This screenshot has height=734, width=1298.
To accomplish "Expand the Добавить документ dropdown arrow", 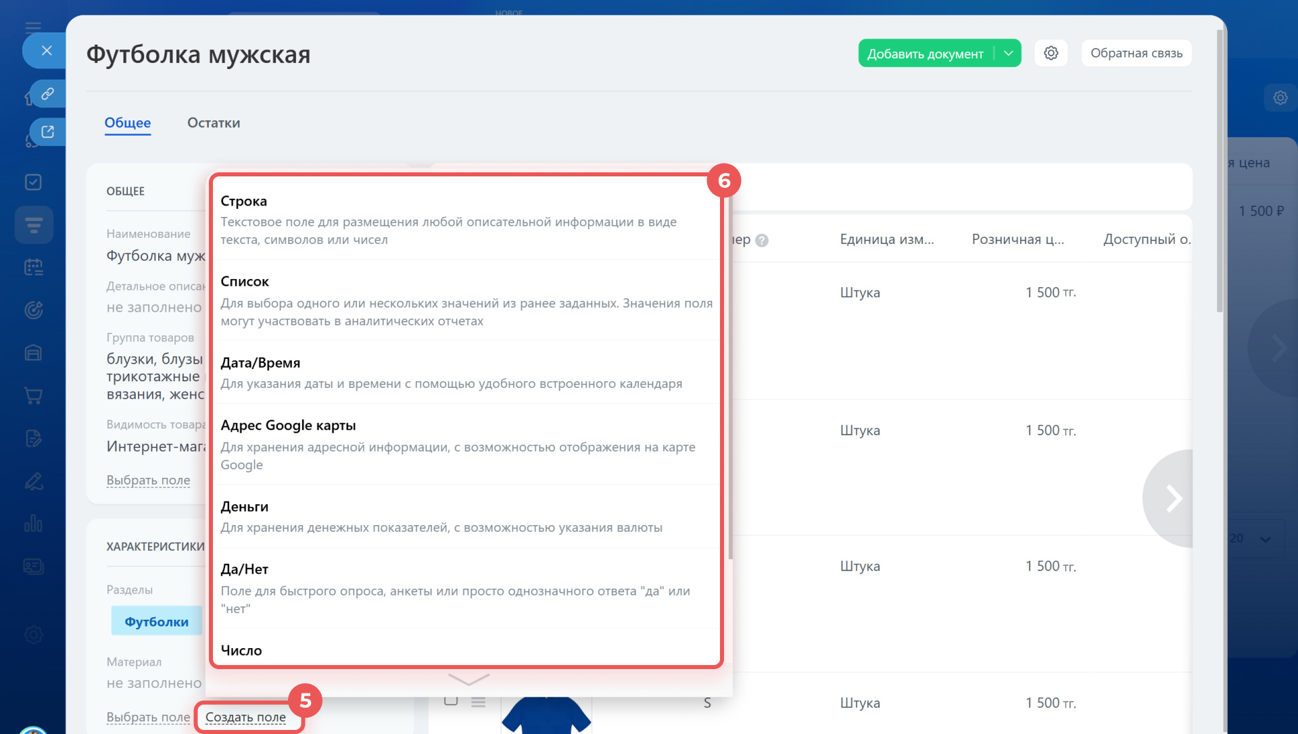I will click(1008, 53).
